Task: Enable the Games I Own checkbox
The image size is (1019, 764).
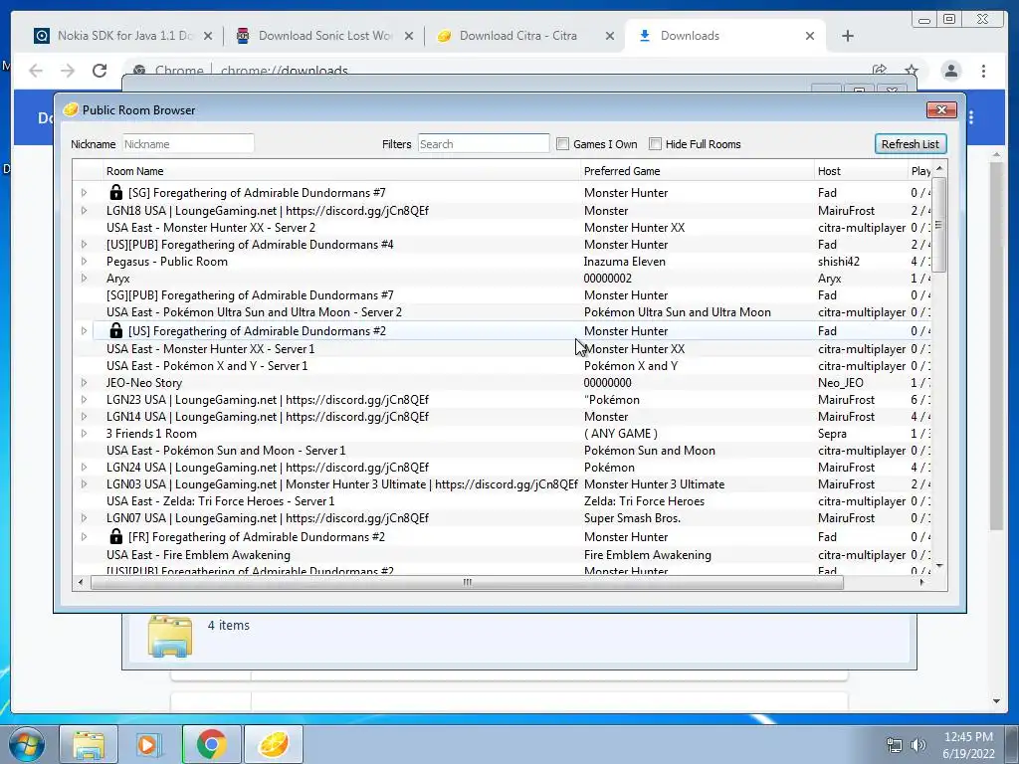Action: (563, 143)
